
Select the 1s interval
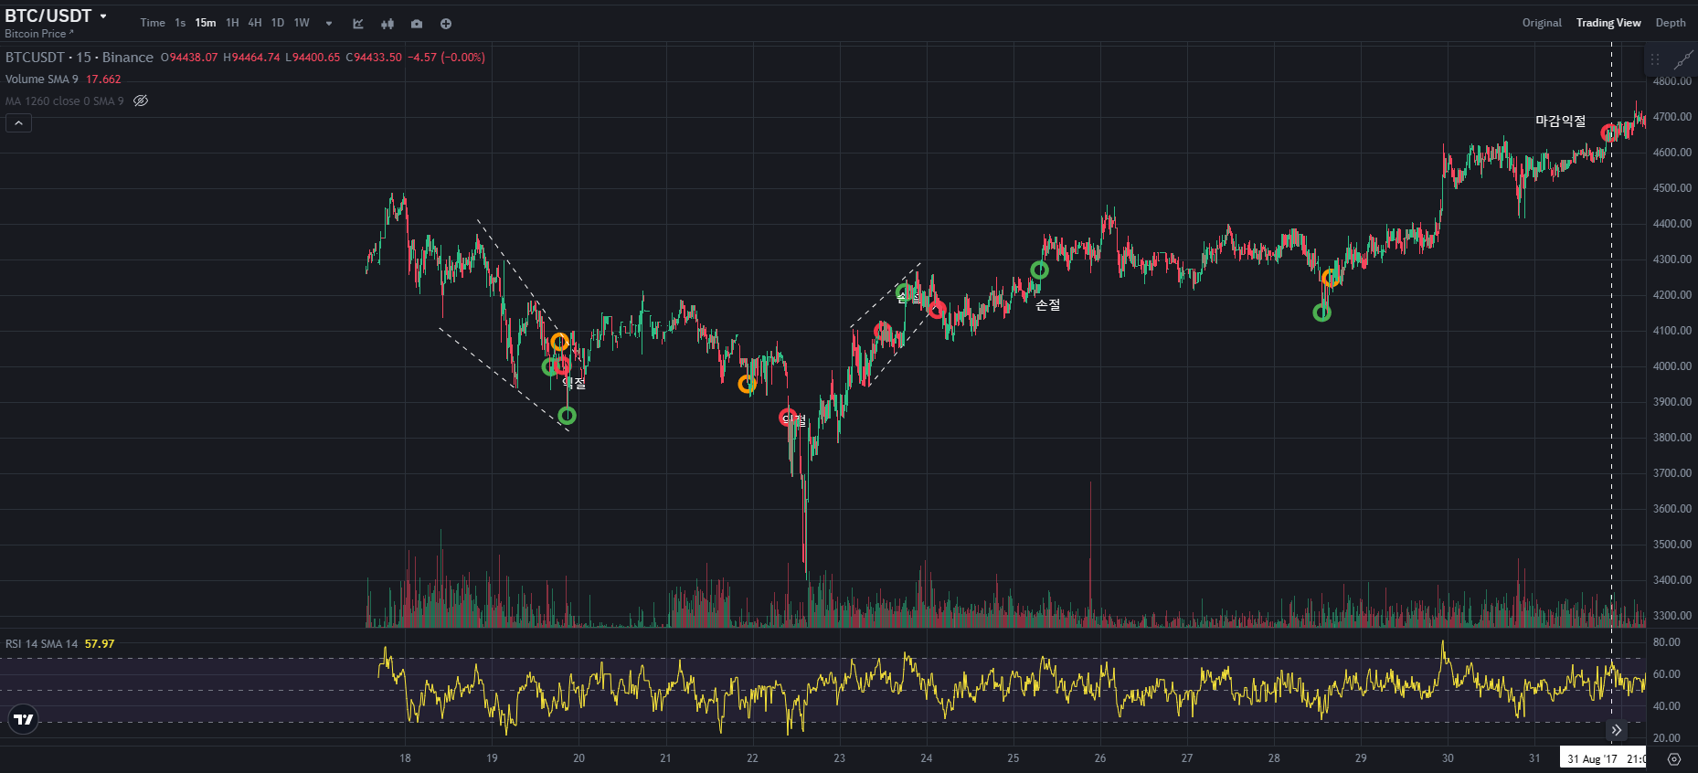pos(180,23)
